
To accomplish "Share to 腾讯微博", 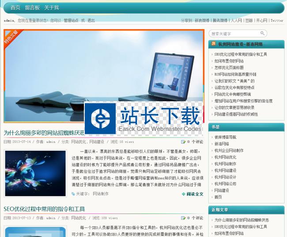I will [220, 20].
